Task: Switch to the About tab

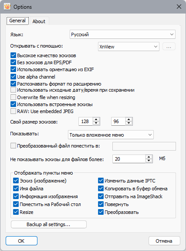Action: (x=39, y=21)
